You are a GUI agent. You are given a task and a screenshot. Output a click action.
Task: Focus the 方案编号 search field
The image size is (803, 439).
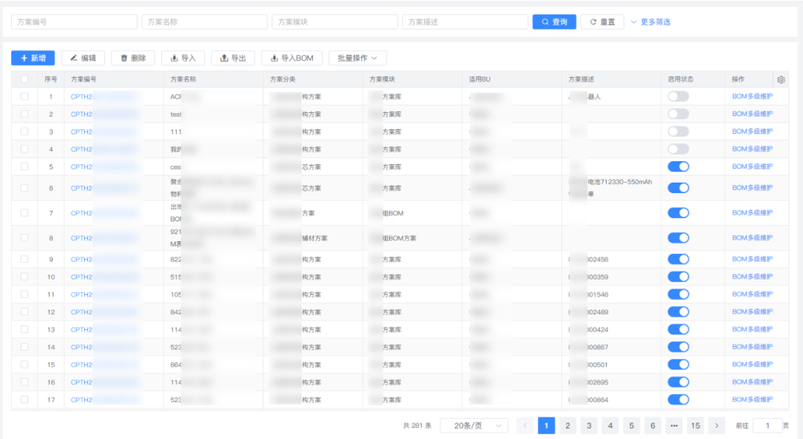[74, 22]
